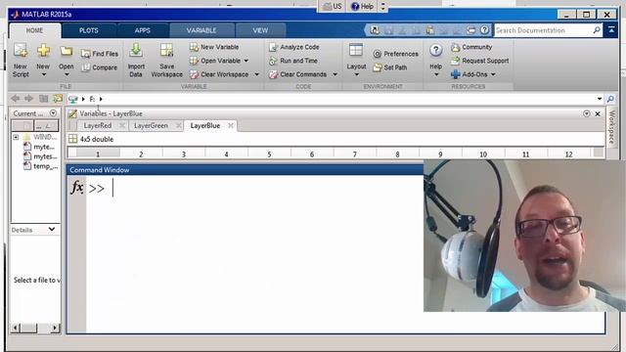The image size is (626, 352).
Task: Navigate back in folder history
Action: point(16,98)
